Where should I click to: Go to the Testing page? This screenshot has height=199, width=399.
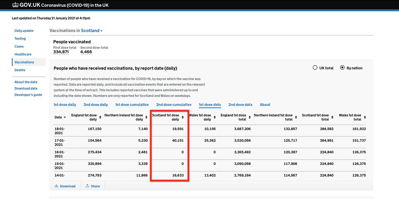pyautogui.click(x=20, y=39)
